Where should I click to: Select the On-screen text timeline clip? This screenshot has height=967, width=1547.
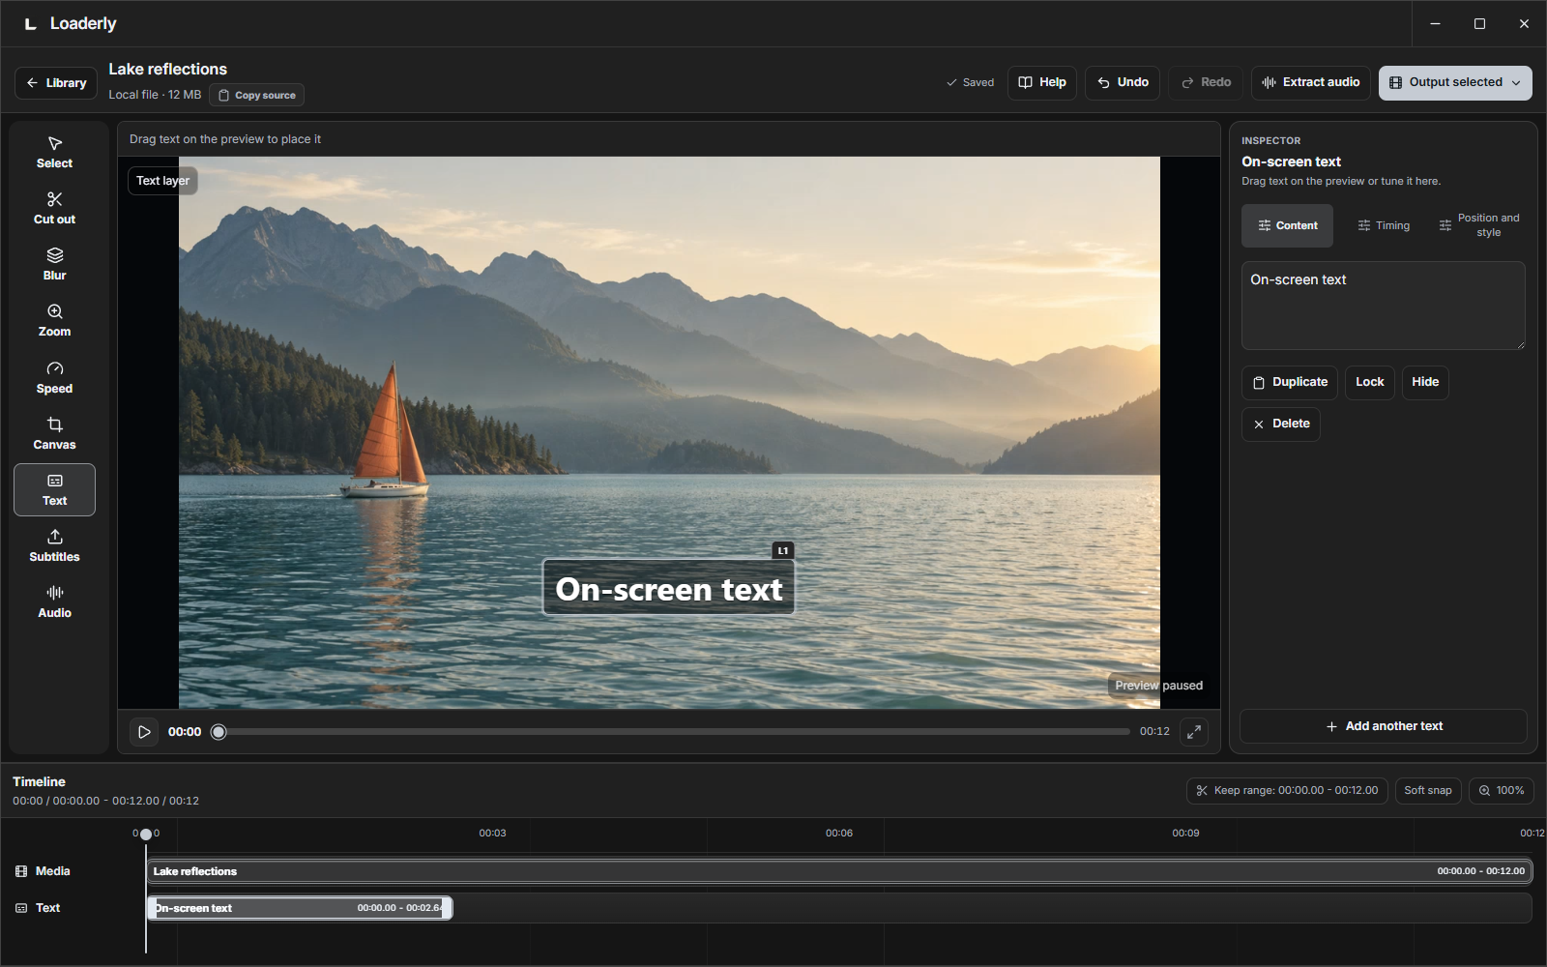point(300,908)
